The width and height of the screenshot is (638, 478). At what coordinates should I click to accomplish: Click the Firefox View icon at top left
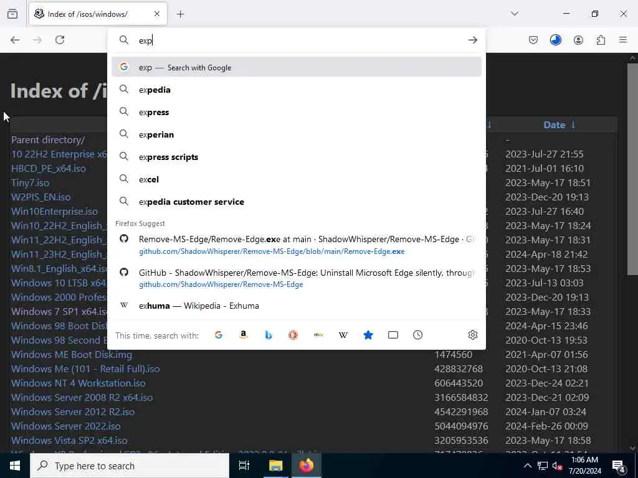tap(12, 14)
